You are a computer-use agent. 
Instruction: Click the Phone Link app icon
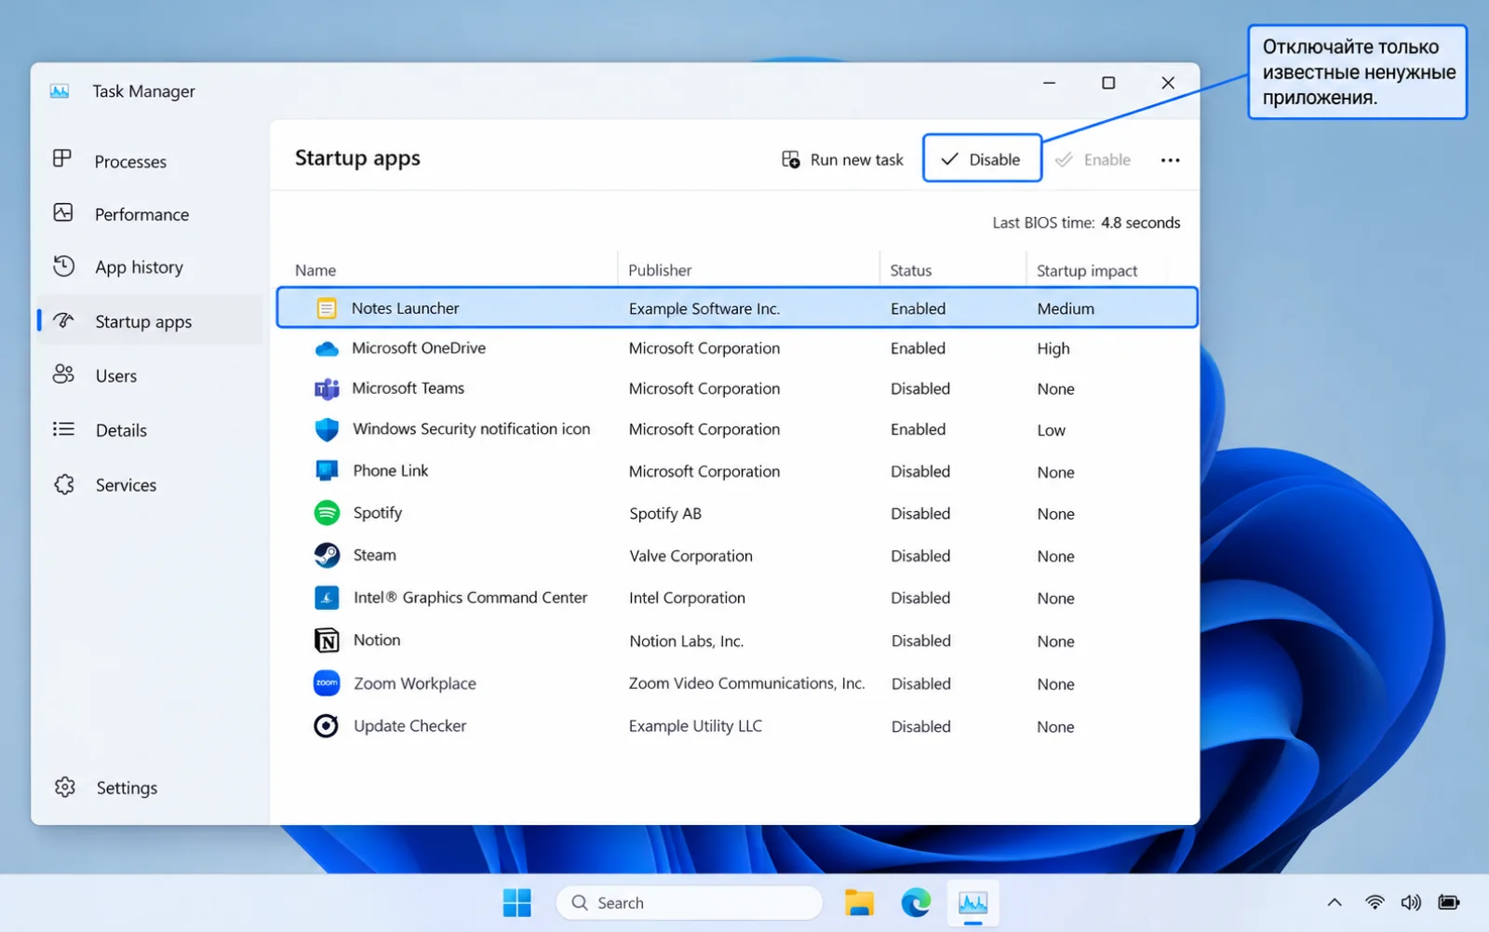(327, 470)
